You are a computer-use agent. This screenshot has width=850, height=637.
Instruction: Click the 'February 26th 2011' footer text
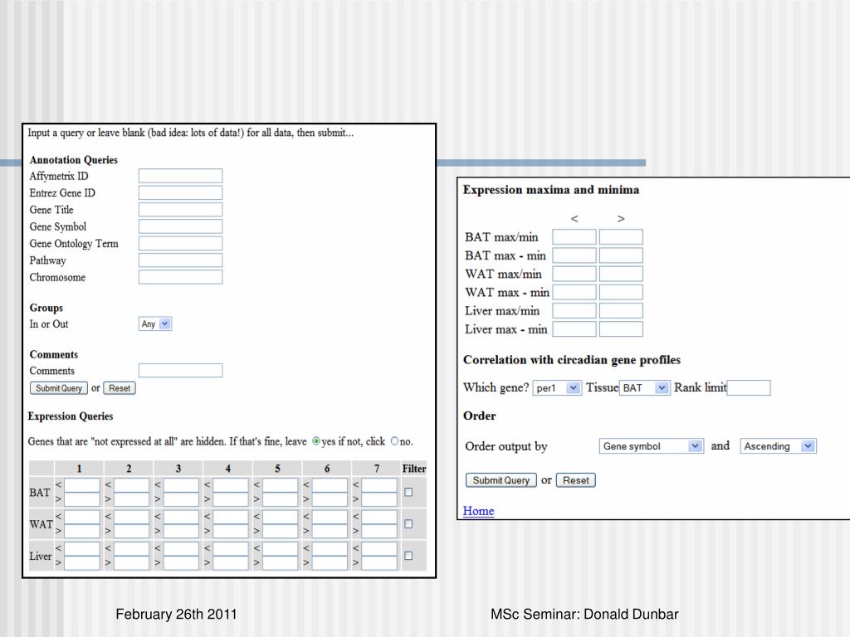(176, 615)
